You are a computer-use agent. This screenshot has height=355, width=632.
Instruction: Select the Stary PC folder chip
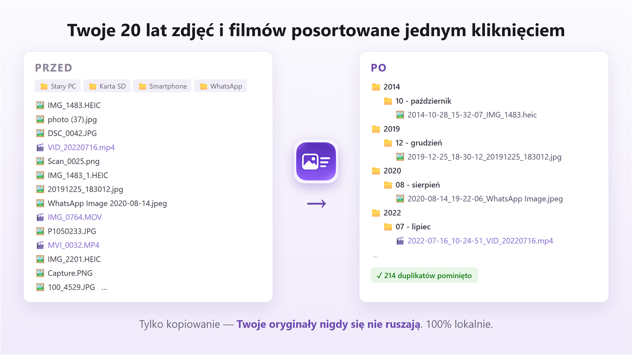pos(58,86)
